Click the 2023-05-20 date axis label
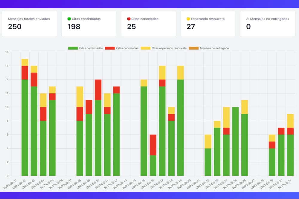This screenshot has width=299, height=199. point(184,184)
